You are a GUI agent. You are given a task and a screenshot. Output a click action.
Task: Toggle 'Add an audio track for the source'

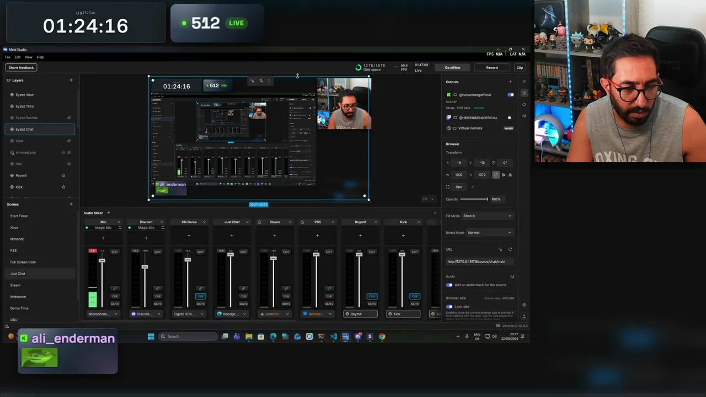tap(449, 285)
